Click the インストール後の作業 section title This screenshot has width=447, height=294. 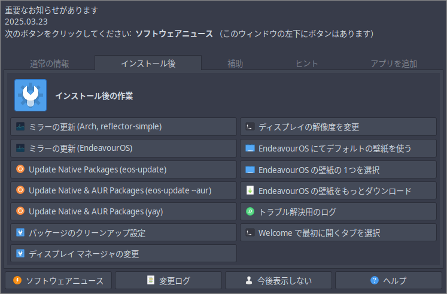pyautogui.click(x=94, y=96)
